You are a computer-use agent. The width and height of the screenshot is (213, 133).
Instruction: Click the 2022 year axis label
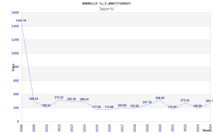tap(185, 128)
